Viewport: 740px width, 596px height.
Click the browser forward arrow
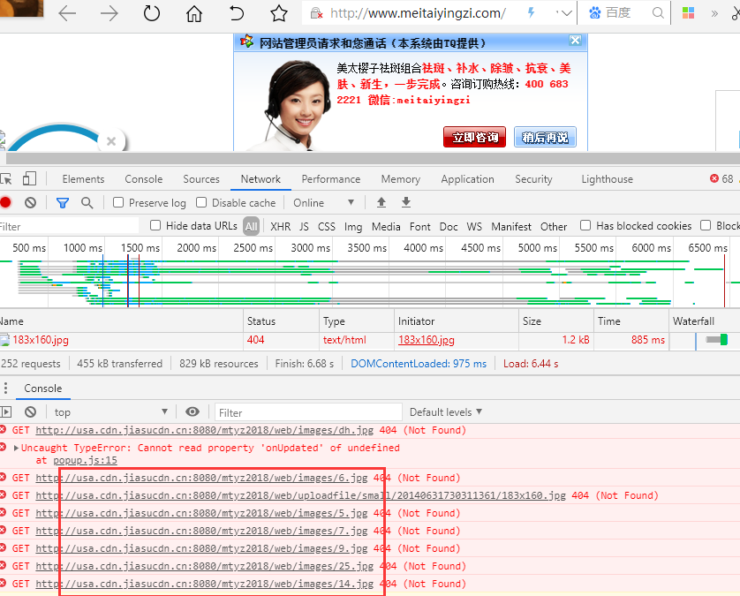click(109, 13)
